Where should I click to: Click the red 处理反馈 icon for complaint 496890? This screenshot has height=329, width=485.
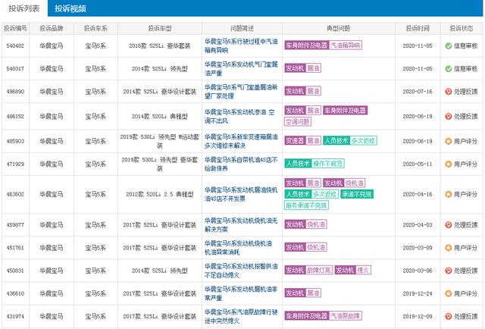coord(448,92)
